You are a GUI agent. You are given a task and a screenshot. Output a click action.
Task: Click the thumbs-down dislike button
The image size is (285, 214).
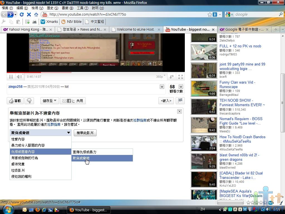coord(29,101)
